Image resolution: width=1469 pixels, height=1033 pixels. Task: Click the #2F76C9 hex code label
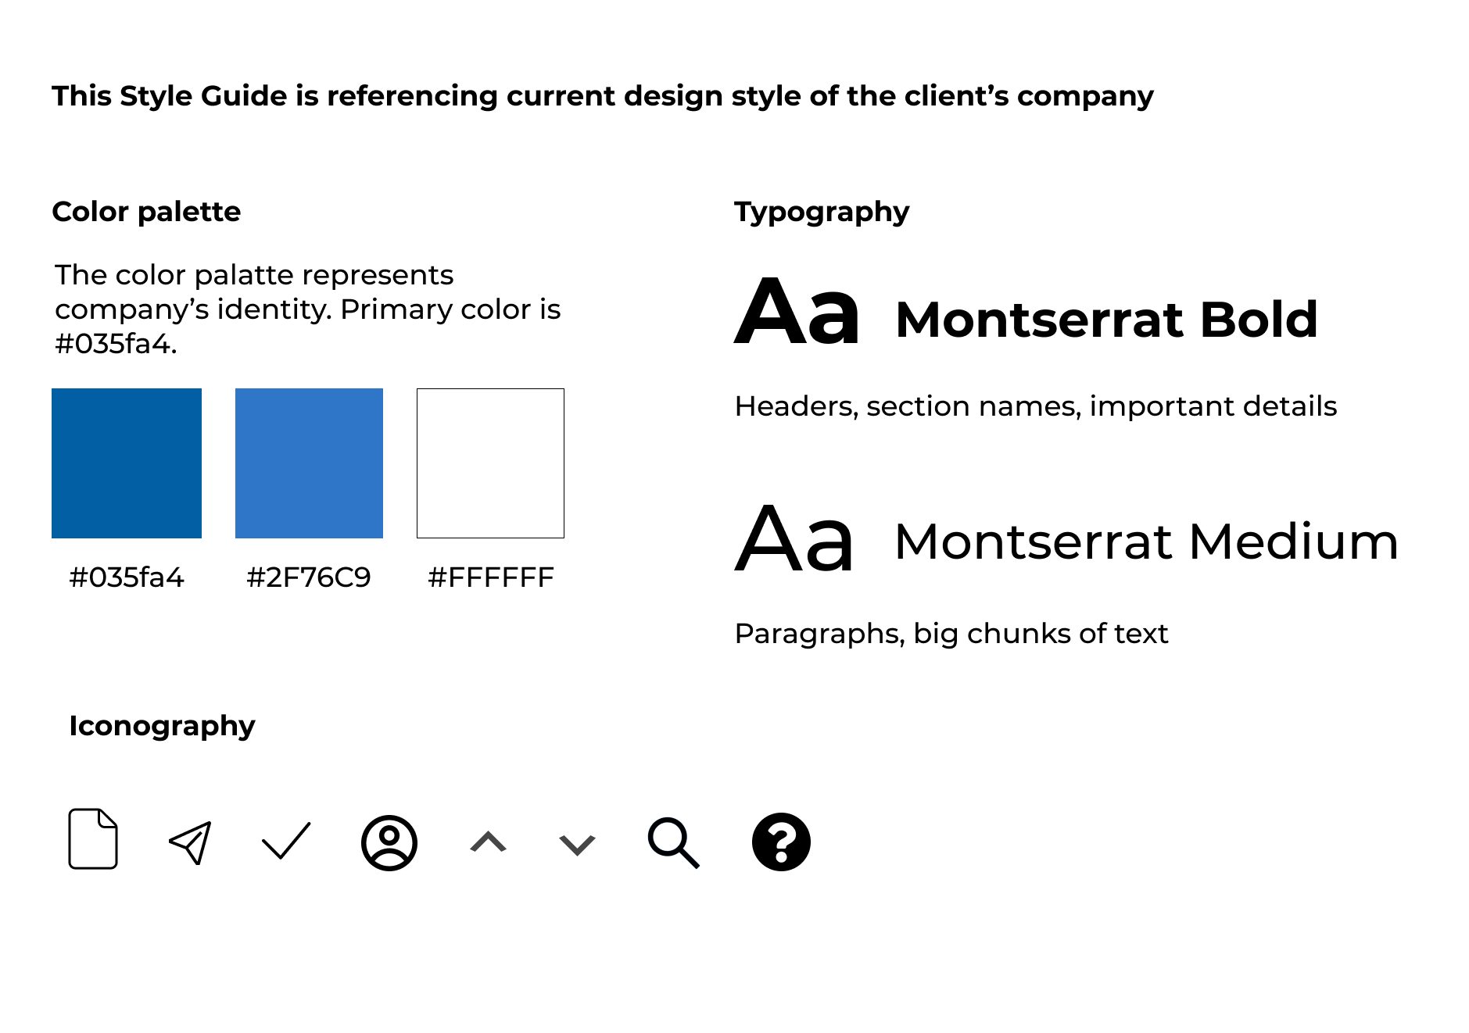(x=308, y=577)
